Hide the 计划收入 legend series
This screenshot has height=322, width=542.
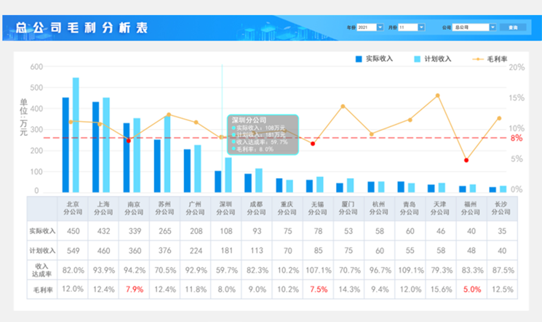(x=432, y=59)
